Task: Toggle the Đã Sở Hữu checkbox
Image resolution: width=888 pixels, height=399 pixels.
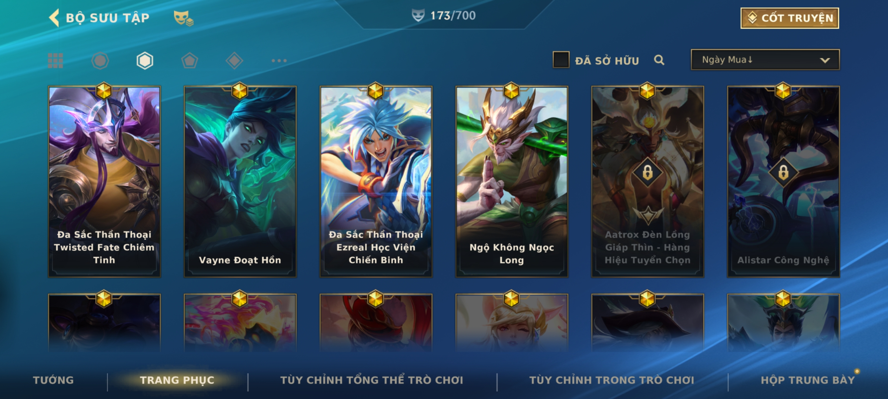Action: [561, 60]
